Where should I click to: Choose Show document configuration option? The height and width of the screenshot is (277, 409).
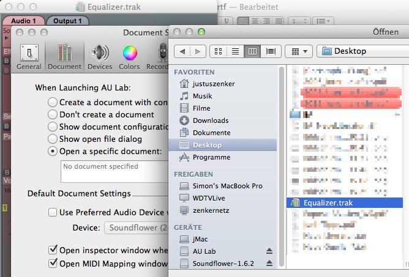tap(53, 127)
